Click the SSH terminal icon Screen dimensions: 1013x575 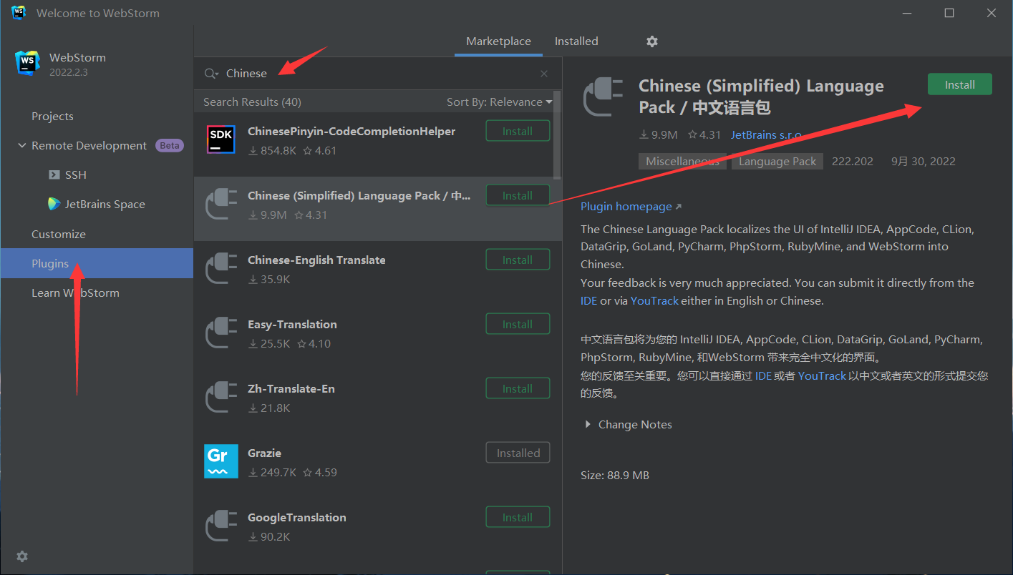click(54, 175)
